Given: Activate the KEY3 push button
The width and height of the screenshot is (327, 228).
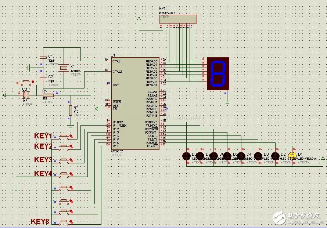Looking at the screenshot, I should click(66, 160).
